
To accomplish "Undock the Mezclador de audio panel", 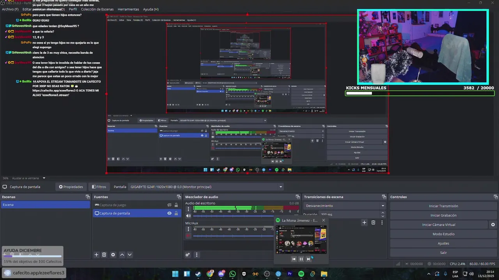I will [x=298, y=197].
